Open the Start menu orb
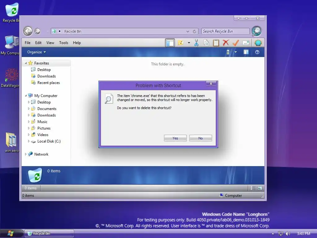 (11, 233)
